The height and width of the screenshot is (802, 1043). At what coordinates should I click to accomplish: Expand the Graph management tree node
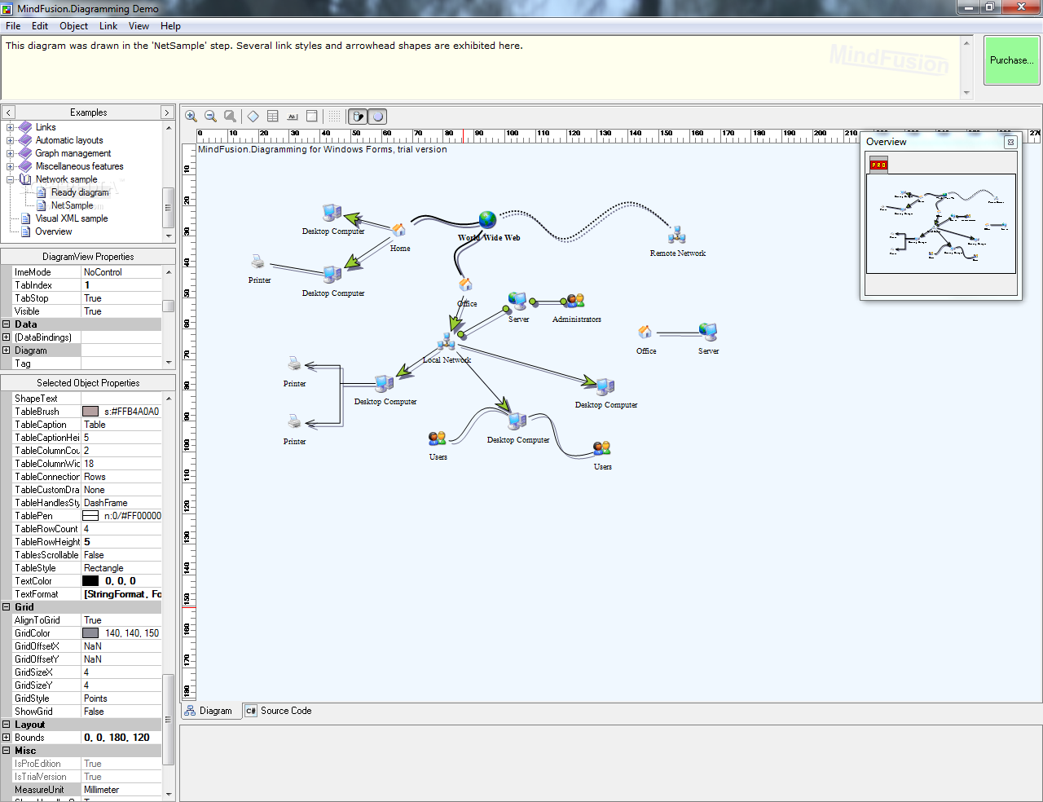click(11, 153)
